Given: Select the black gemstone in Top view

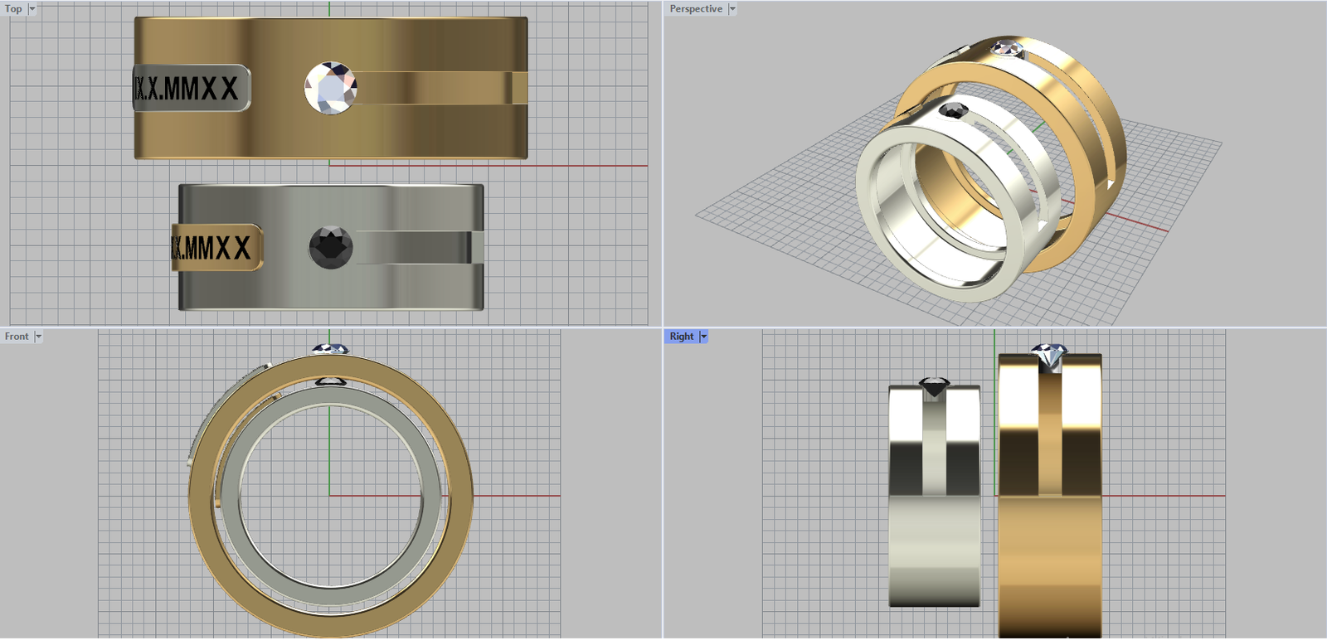Looking at the screenshot, I should tap(330, 247).
